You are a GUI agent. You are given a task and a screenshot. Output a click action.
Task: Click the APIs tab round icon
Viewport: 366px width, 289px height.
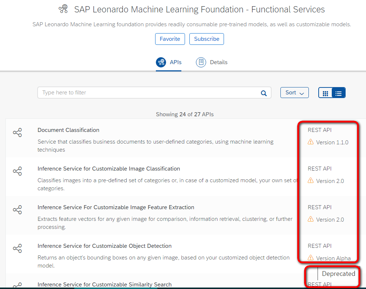[161, 62]
